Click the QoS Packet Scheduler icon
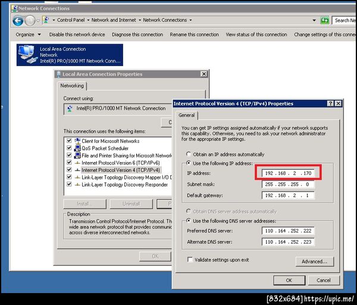 click(x=77, y=148)
